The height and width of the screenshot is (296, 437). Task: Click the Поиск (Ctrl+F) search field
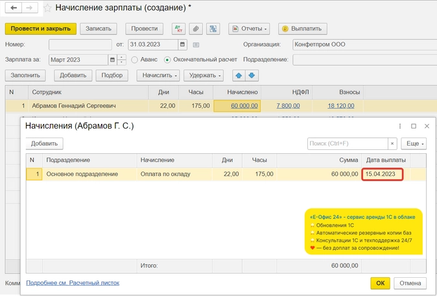point(347,143)
